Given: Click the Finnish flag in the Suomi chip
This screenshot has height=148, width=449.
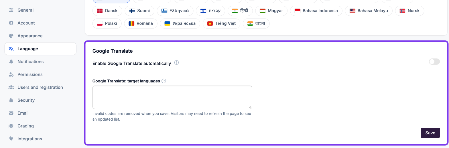Looking at the screenshot, I should (x=132, y=11).
